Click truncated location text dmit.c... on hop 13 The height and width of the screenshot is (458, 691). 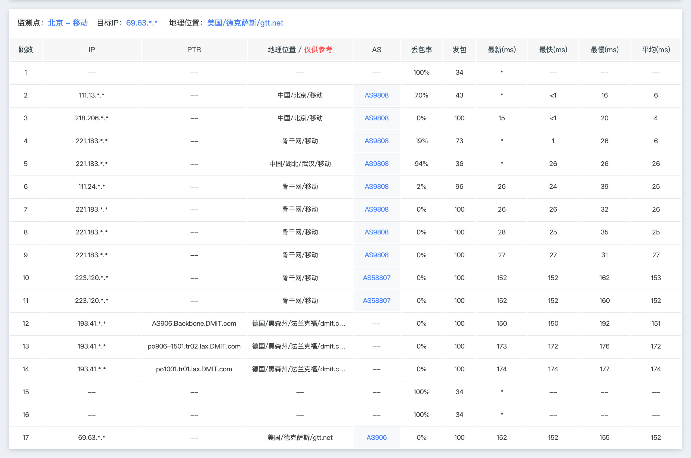pyautogui.click(x=299, y=346)
